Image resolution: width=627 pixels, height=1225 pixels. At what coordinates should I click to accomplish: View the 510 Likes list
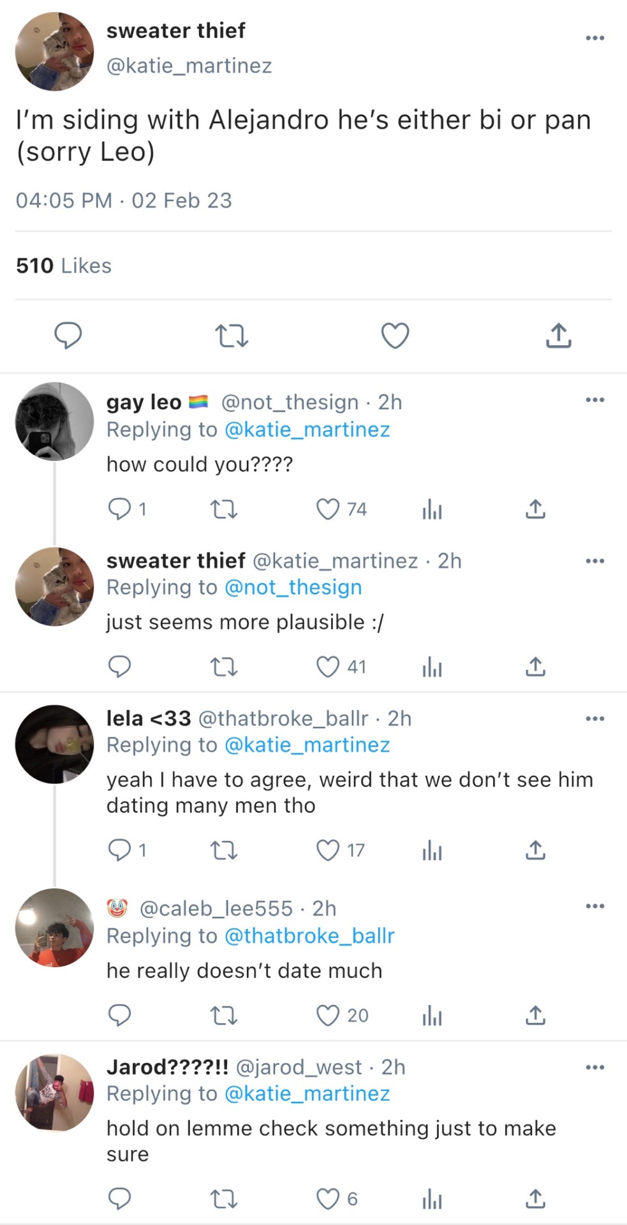[x=64, y=265]
